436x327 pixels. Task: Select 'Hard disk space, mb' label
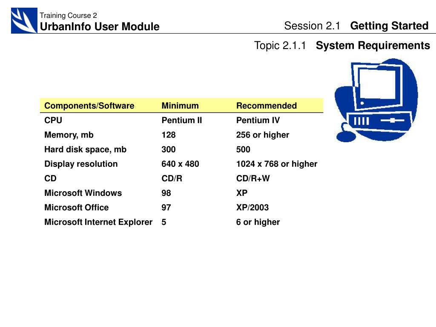click(x=85, y=149)
